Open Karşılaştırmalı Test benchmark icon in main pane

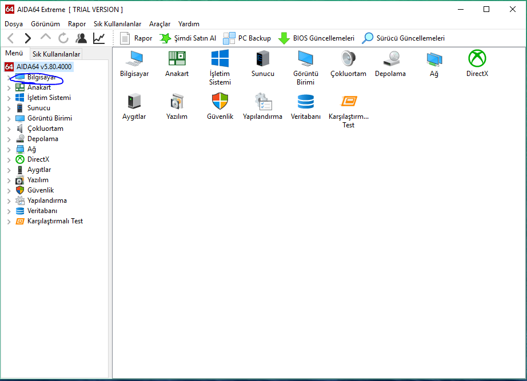click(x=349, y=101)
